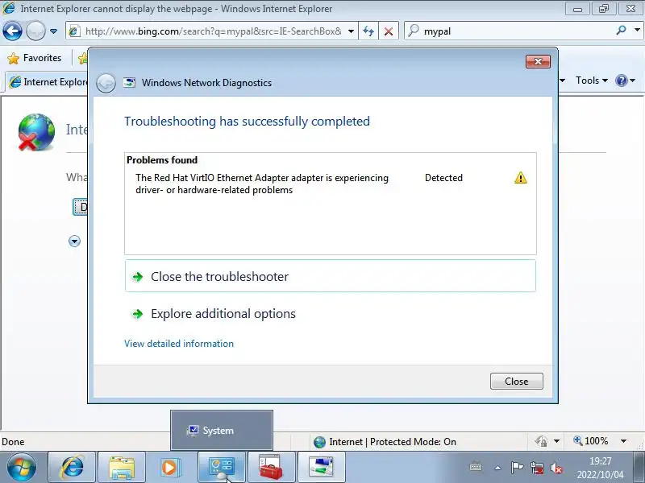Open Windows Explorer folder taskbar icon
The width and height of the screenshot is (645, 483).
122,468
